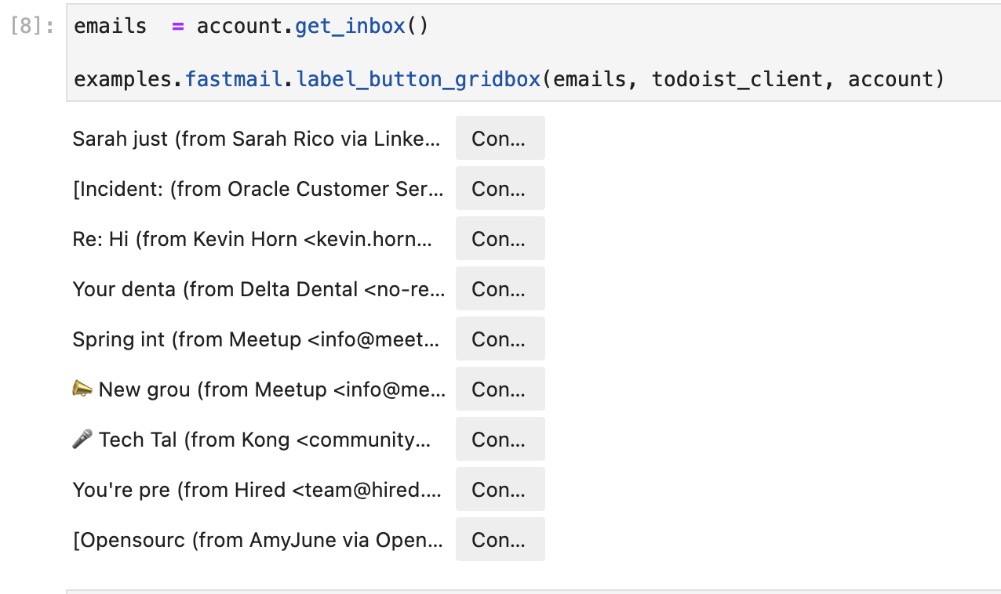Select the cell execution prompt [8]
1001x594 pixels.
pyautogui.click(x=32, y=27)
